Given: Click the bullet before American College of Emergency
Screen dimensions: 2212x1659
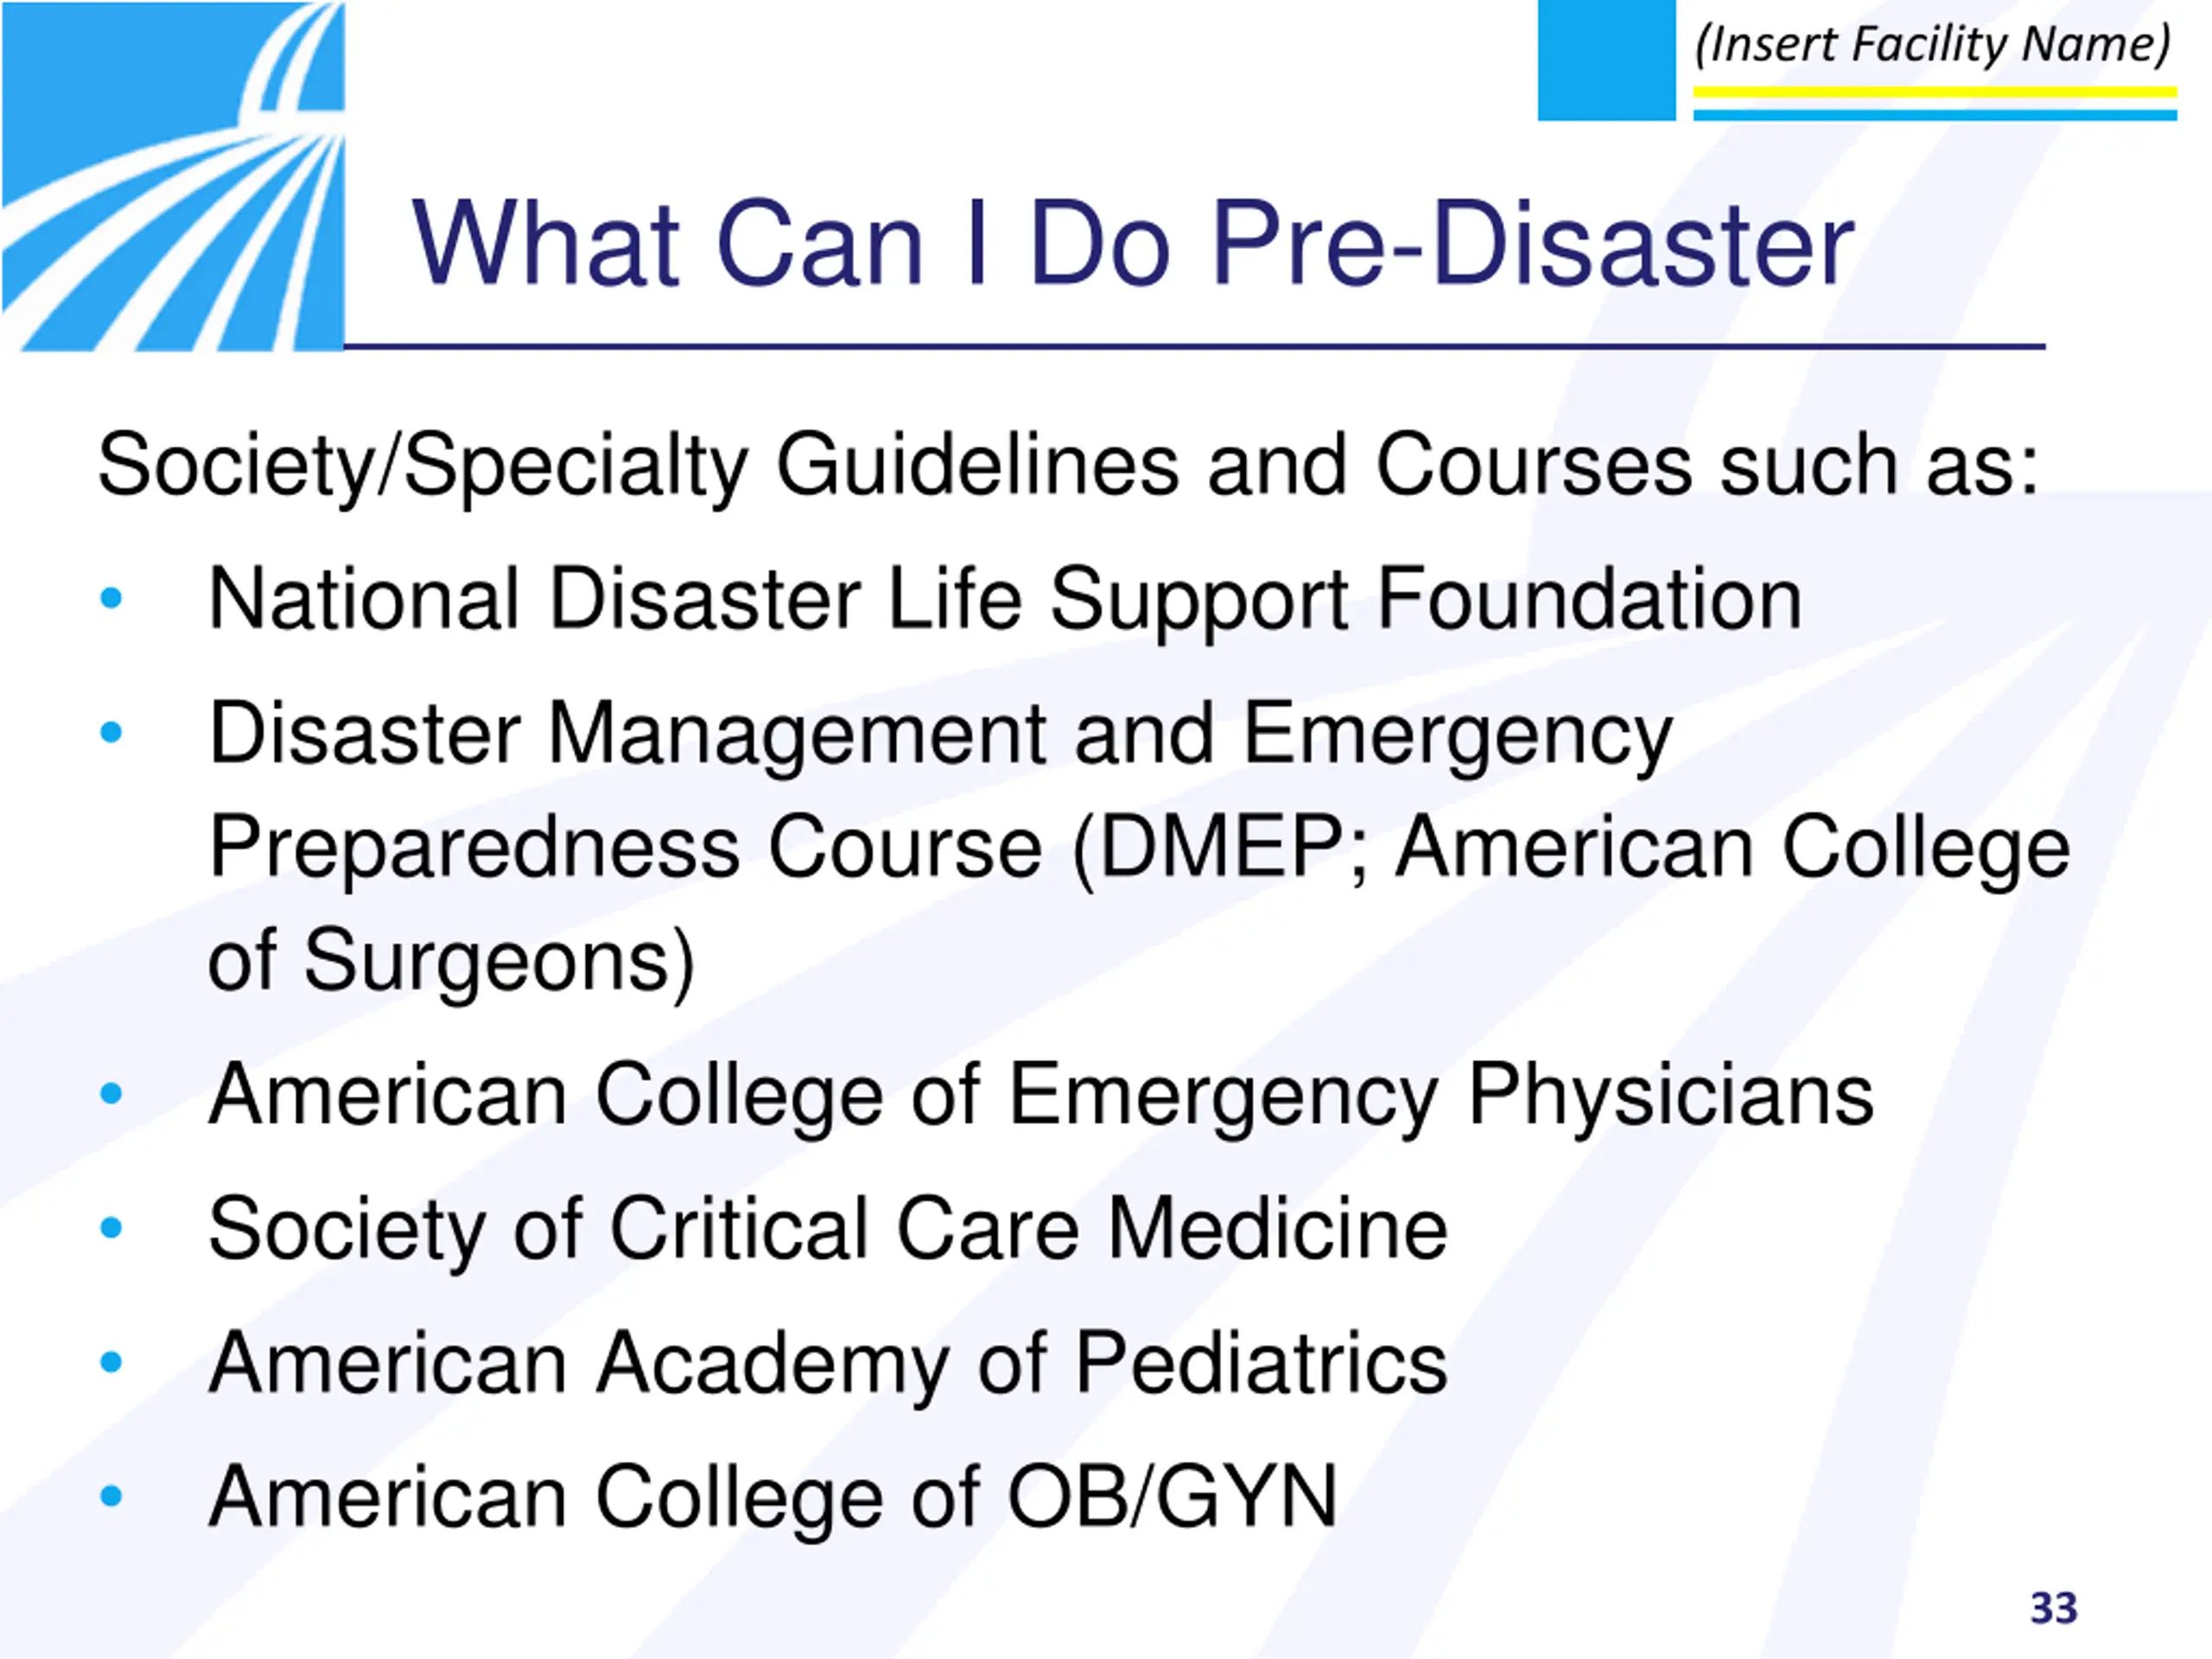Looking at the screenshot, I should 111,1094.
